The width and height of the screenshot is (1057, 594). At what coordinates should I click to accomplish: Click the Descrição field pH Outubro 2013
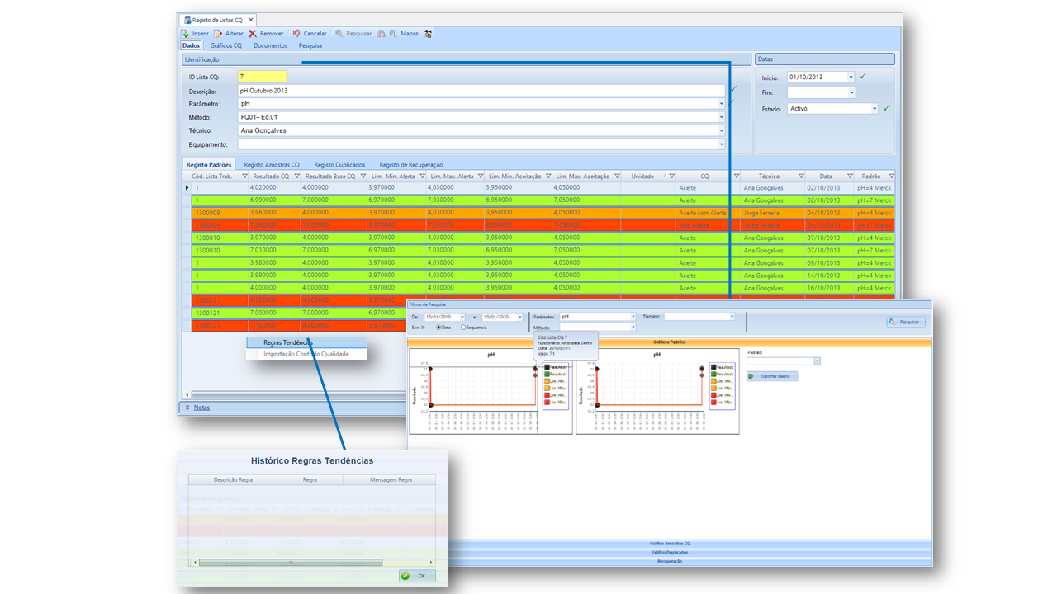point(481,91)
